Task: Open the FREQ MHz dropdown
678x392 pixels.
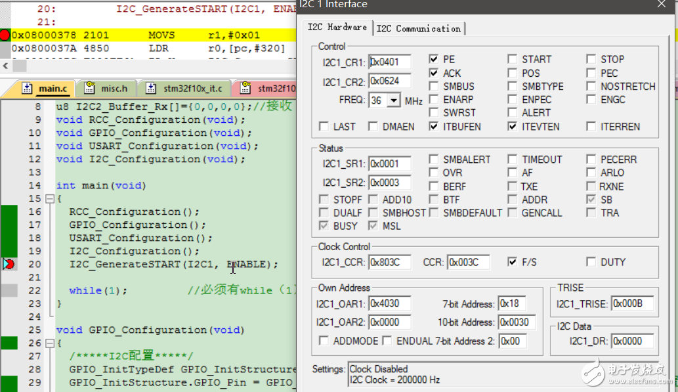Action: pos(394,101)
